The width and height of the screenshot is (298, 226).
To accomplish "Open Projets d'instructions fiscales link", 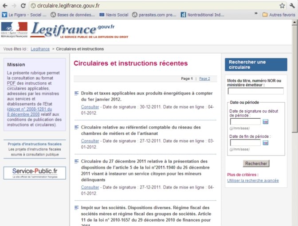I will click(x=35, y=144).
